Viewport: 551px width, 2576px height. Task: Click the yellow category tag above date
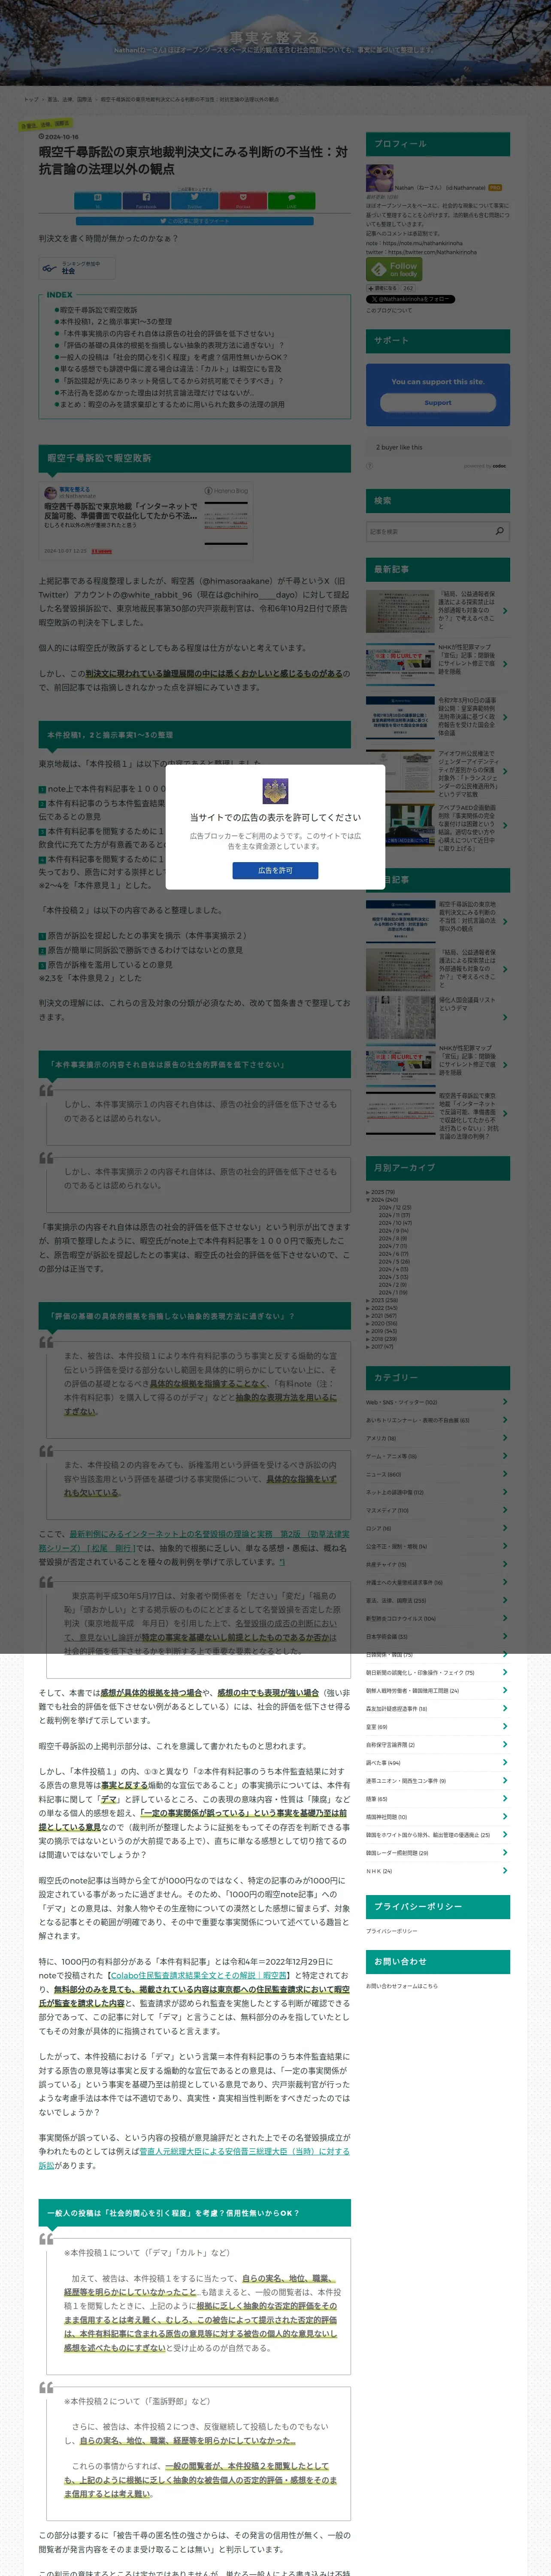click(45, 126)
